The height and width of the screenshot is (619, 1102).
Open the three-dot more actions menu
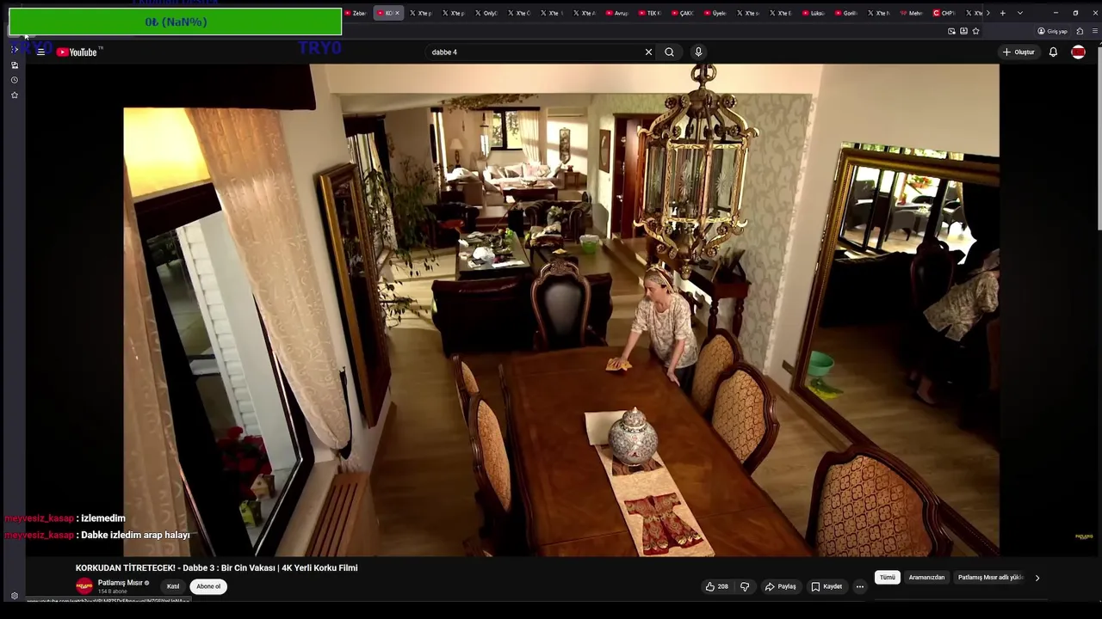859,586
